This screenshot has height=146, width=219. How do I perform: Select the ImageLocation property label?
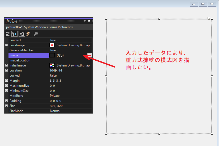coord(20,60)
